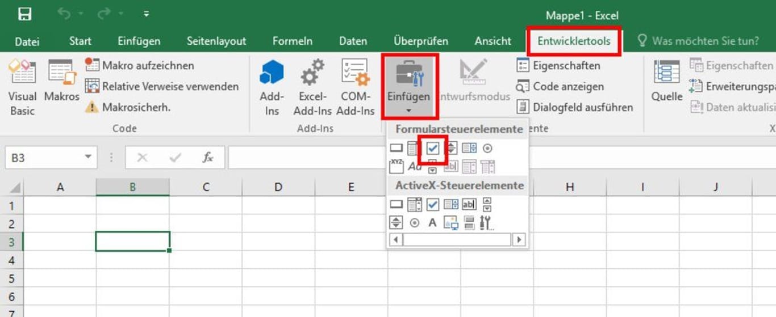The width and height of the screenshot is (776, 317).
Task: Collapse the Einfügen controls dropdown
Action: [409, 86]
